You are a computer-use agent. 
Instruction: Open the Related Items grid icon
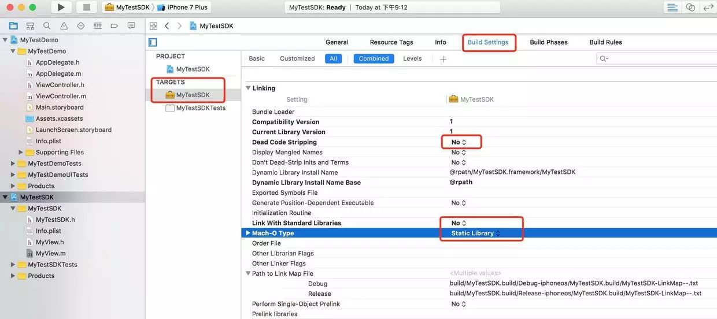click(153, 26)
